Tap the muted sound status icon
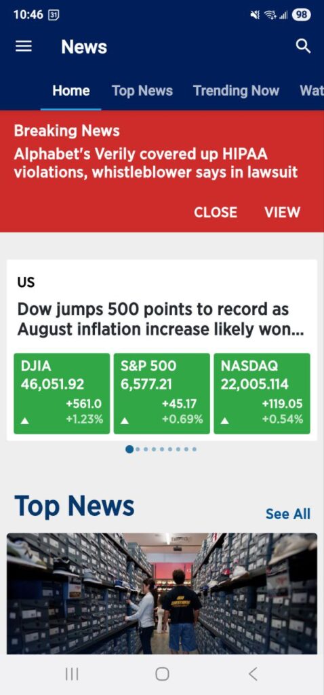 click(255, 15)
